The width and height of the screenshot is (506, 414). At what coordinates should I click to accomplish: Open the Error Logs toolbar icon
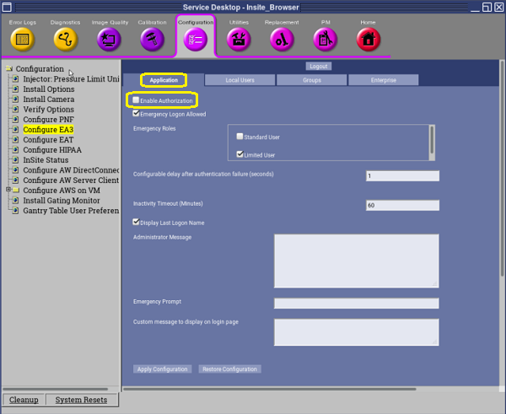(23, 39)
